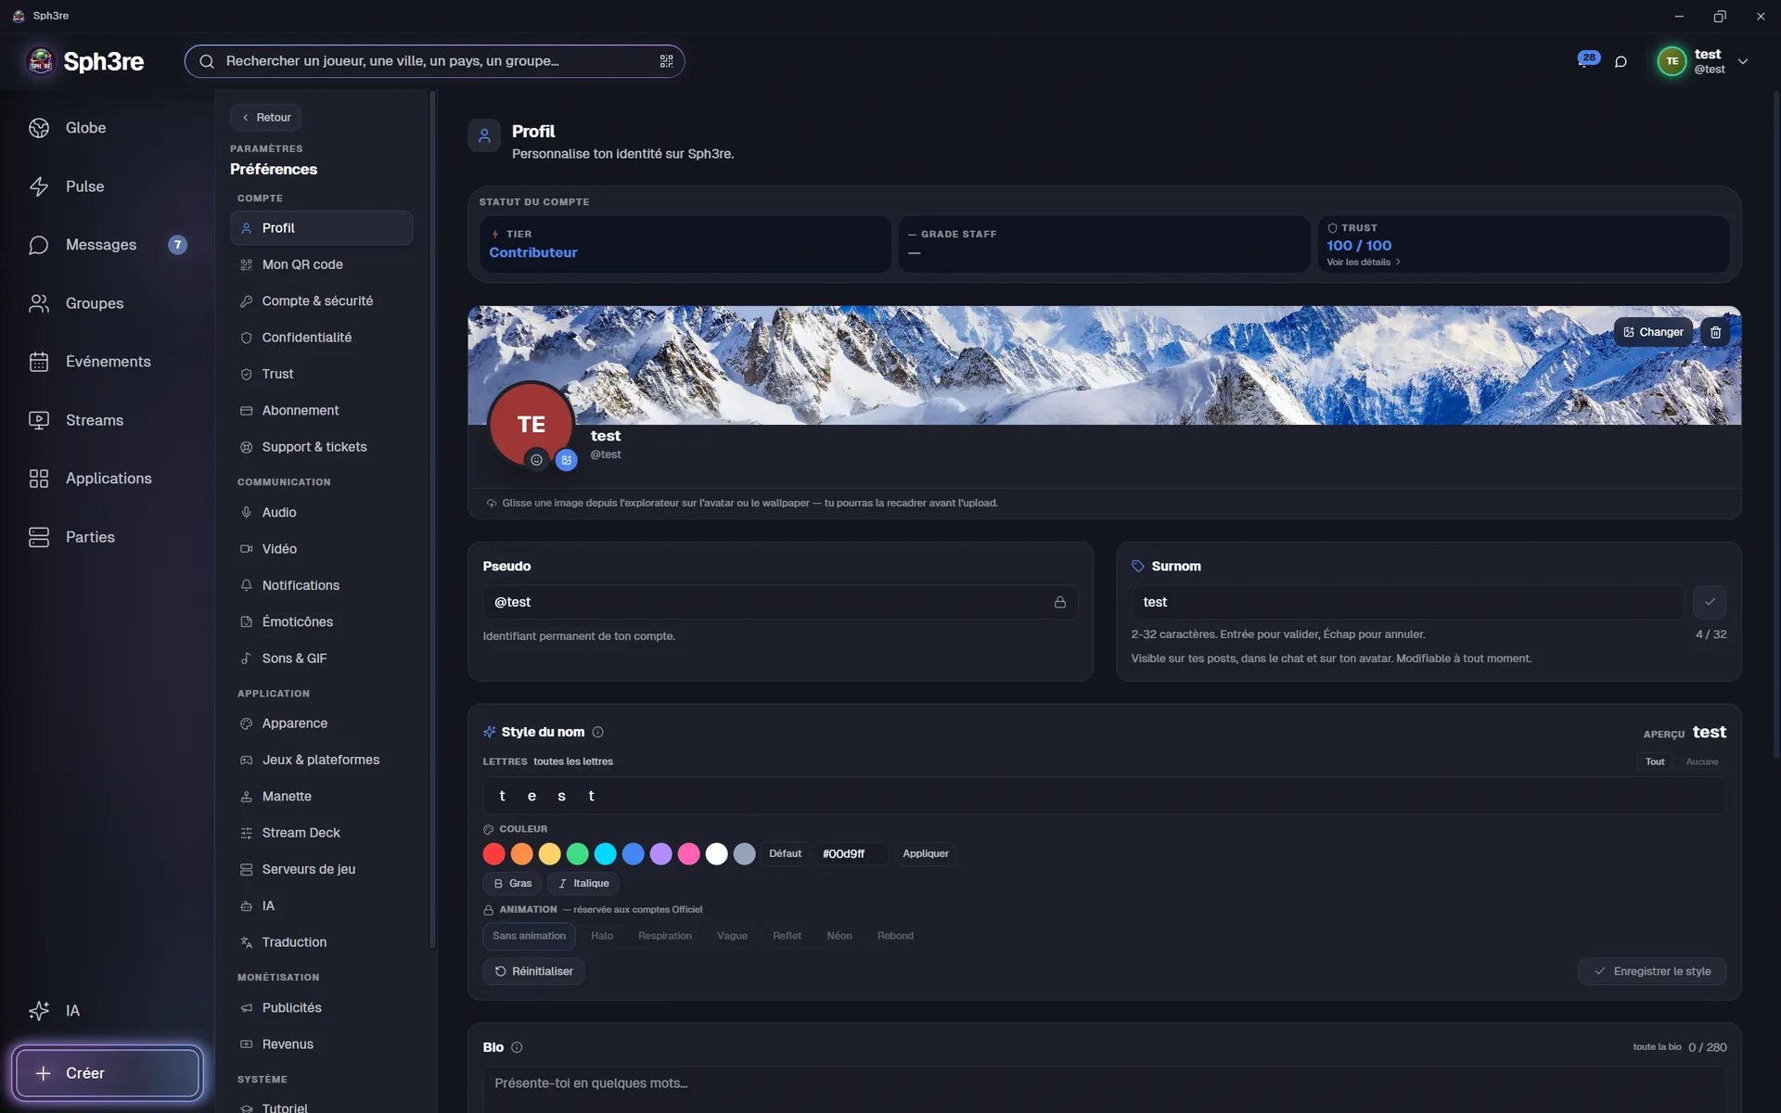The image size is (1781, 1113).
Task: Click the hex color field #00d9ff
Action: click(x=851, y=853)
